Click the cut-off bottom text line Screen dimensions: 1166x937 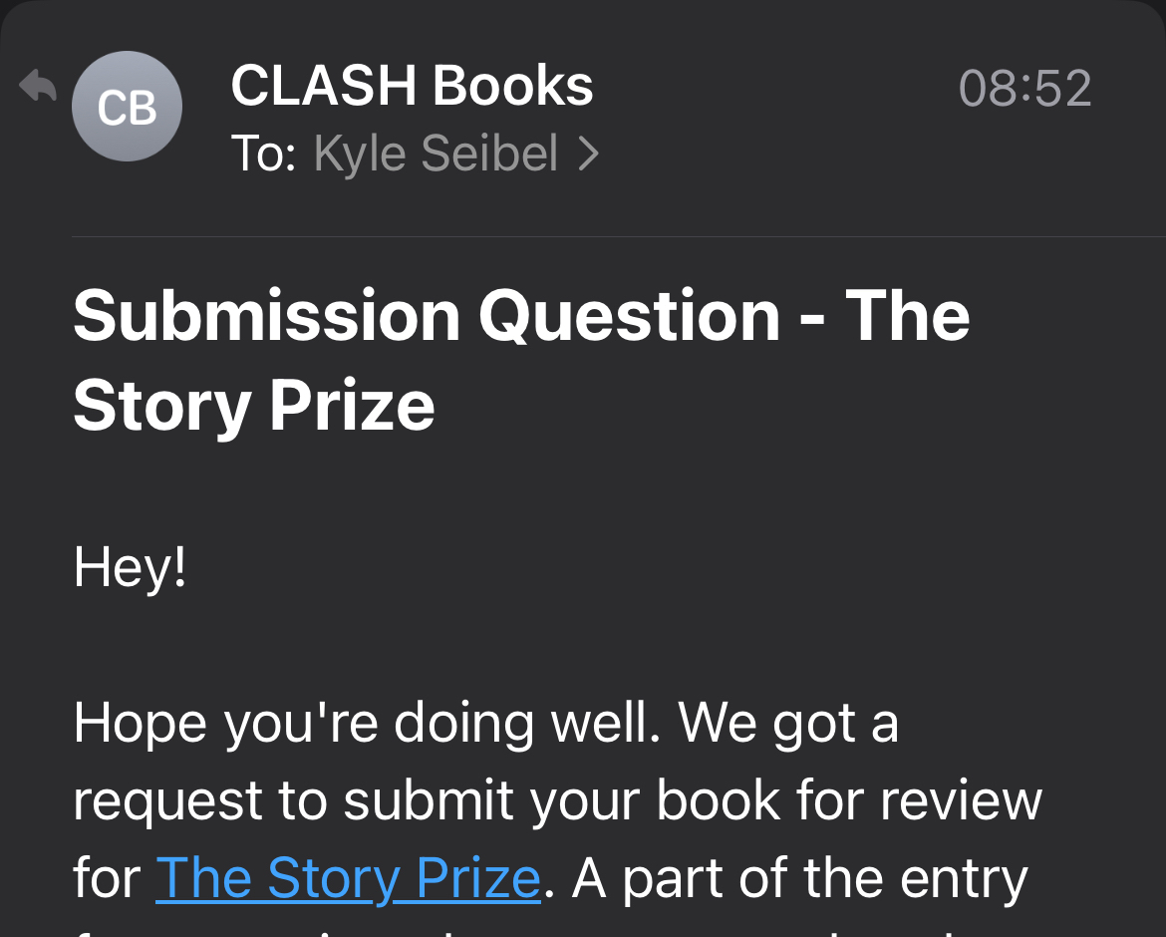(498, 929)
